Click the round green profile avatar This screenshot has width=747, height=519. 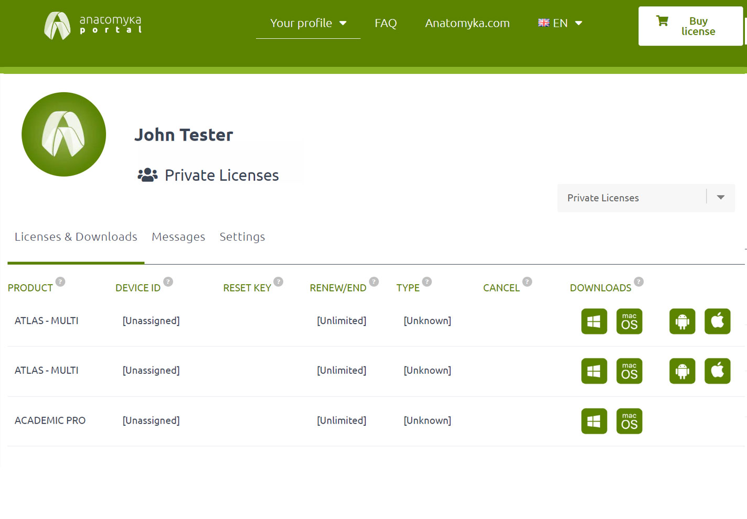(63, 134)
